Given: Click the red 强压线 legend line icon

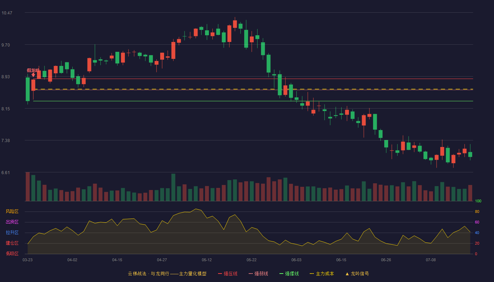Looking at the screenshot, I should pyautogui.click(x=220, y=274).
